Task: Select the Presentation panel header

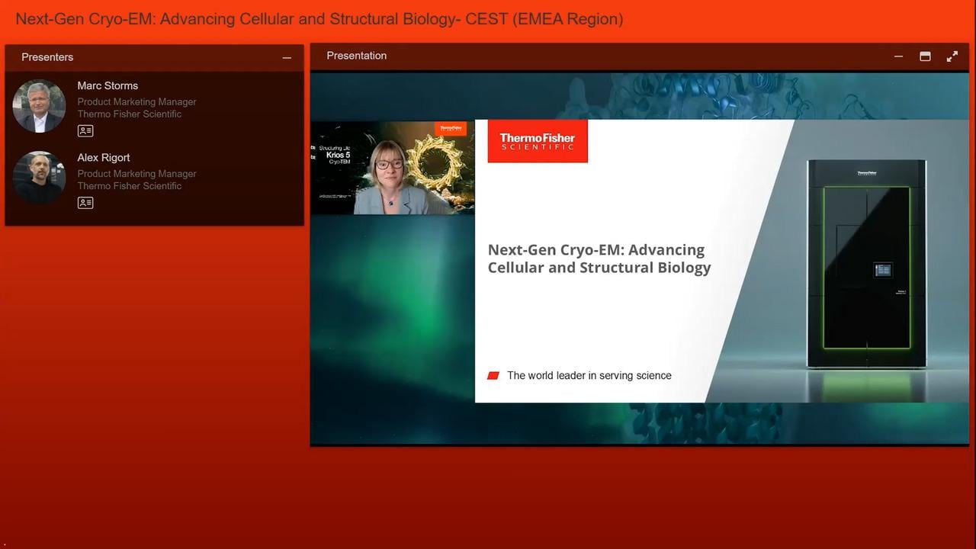Action: click(x=357, y=56)
